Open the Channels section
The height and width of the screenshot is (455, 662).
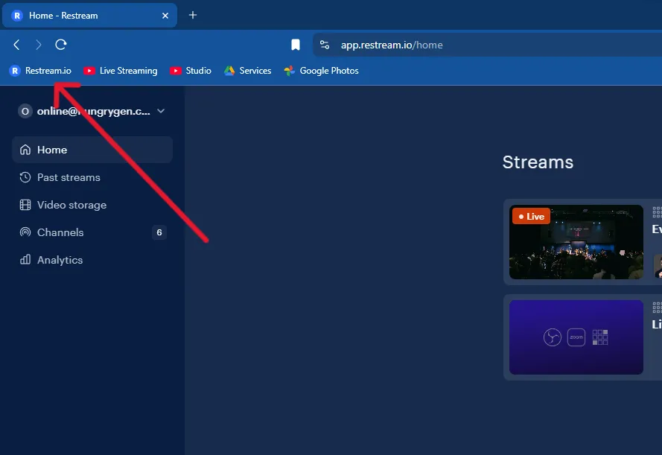pyautogui.click(x=60, y=232)
